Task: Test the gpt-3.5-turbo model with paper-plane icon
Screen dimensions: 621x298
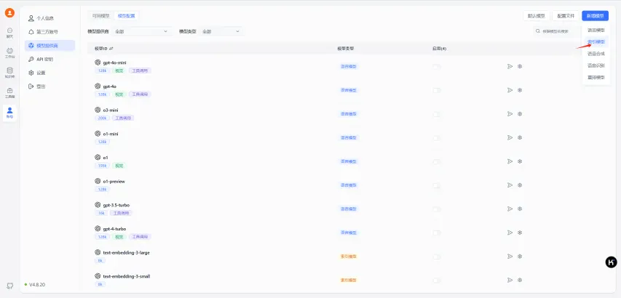Action: (510, 209)
